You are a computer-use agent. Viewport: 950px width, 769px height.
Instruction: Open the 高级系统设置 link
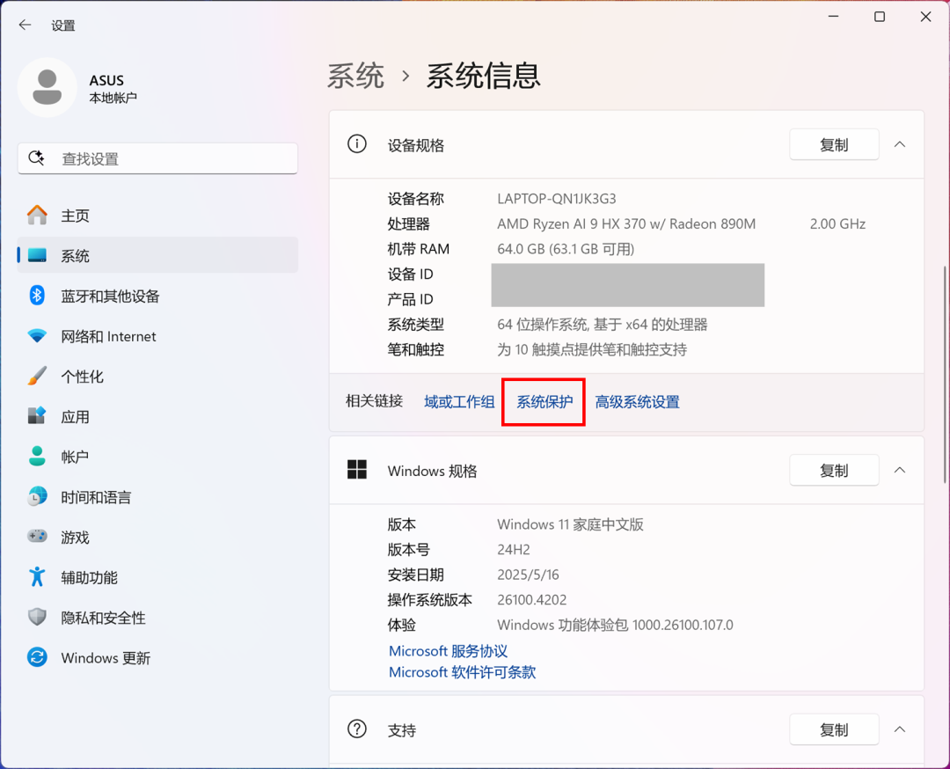tap(638, 402)
